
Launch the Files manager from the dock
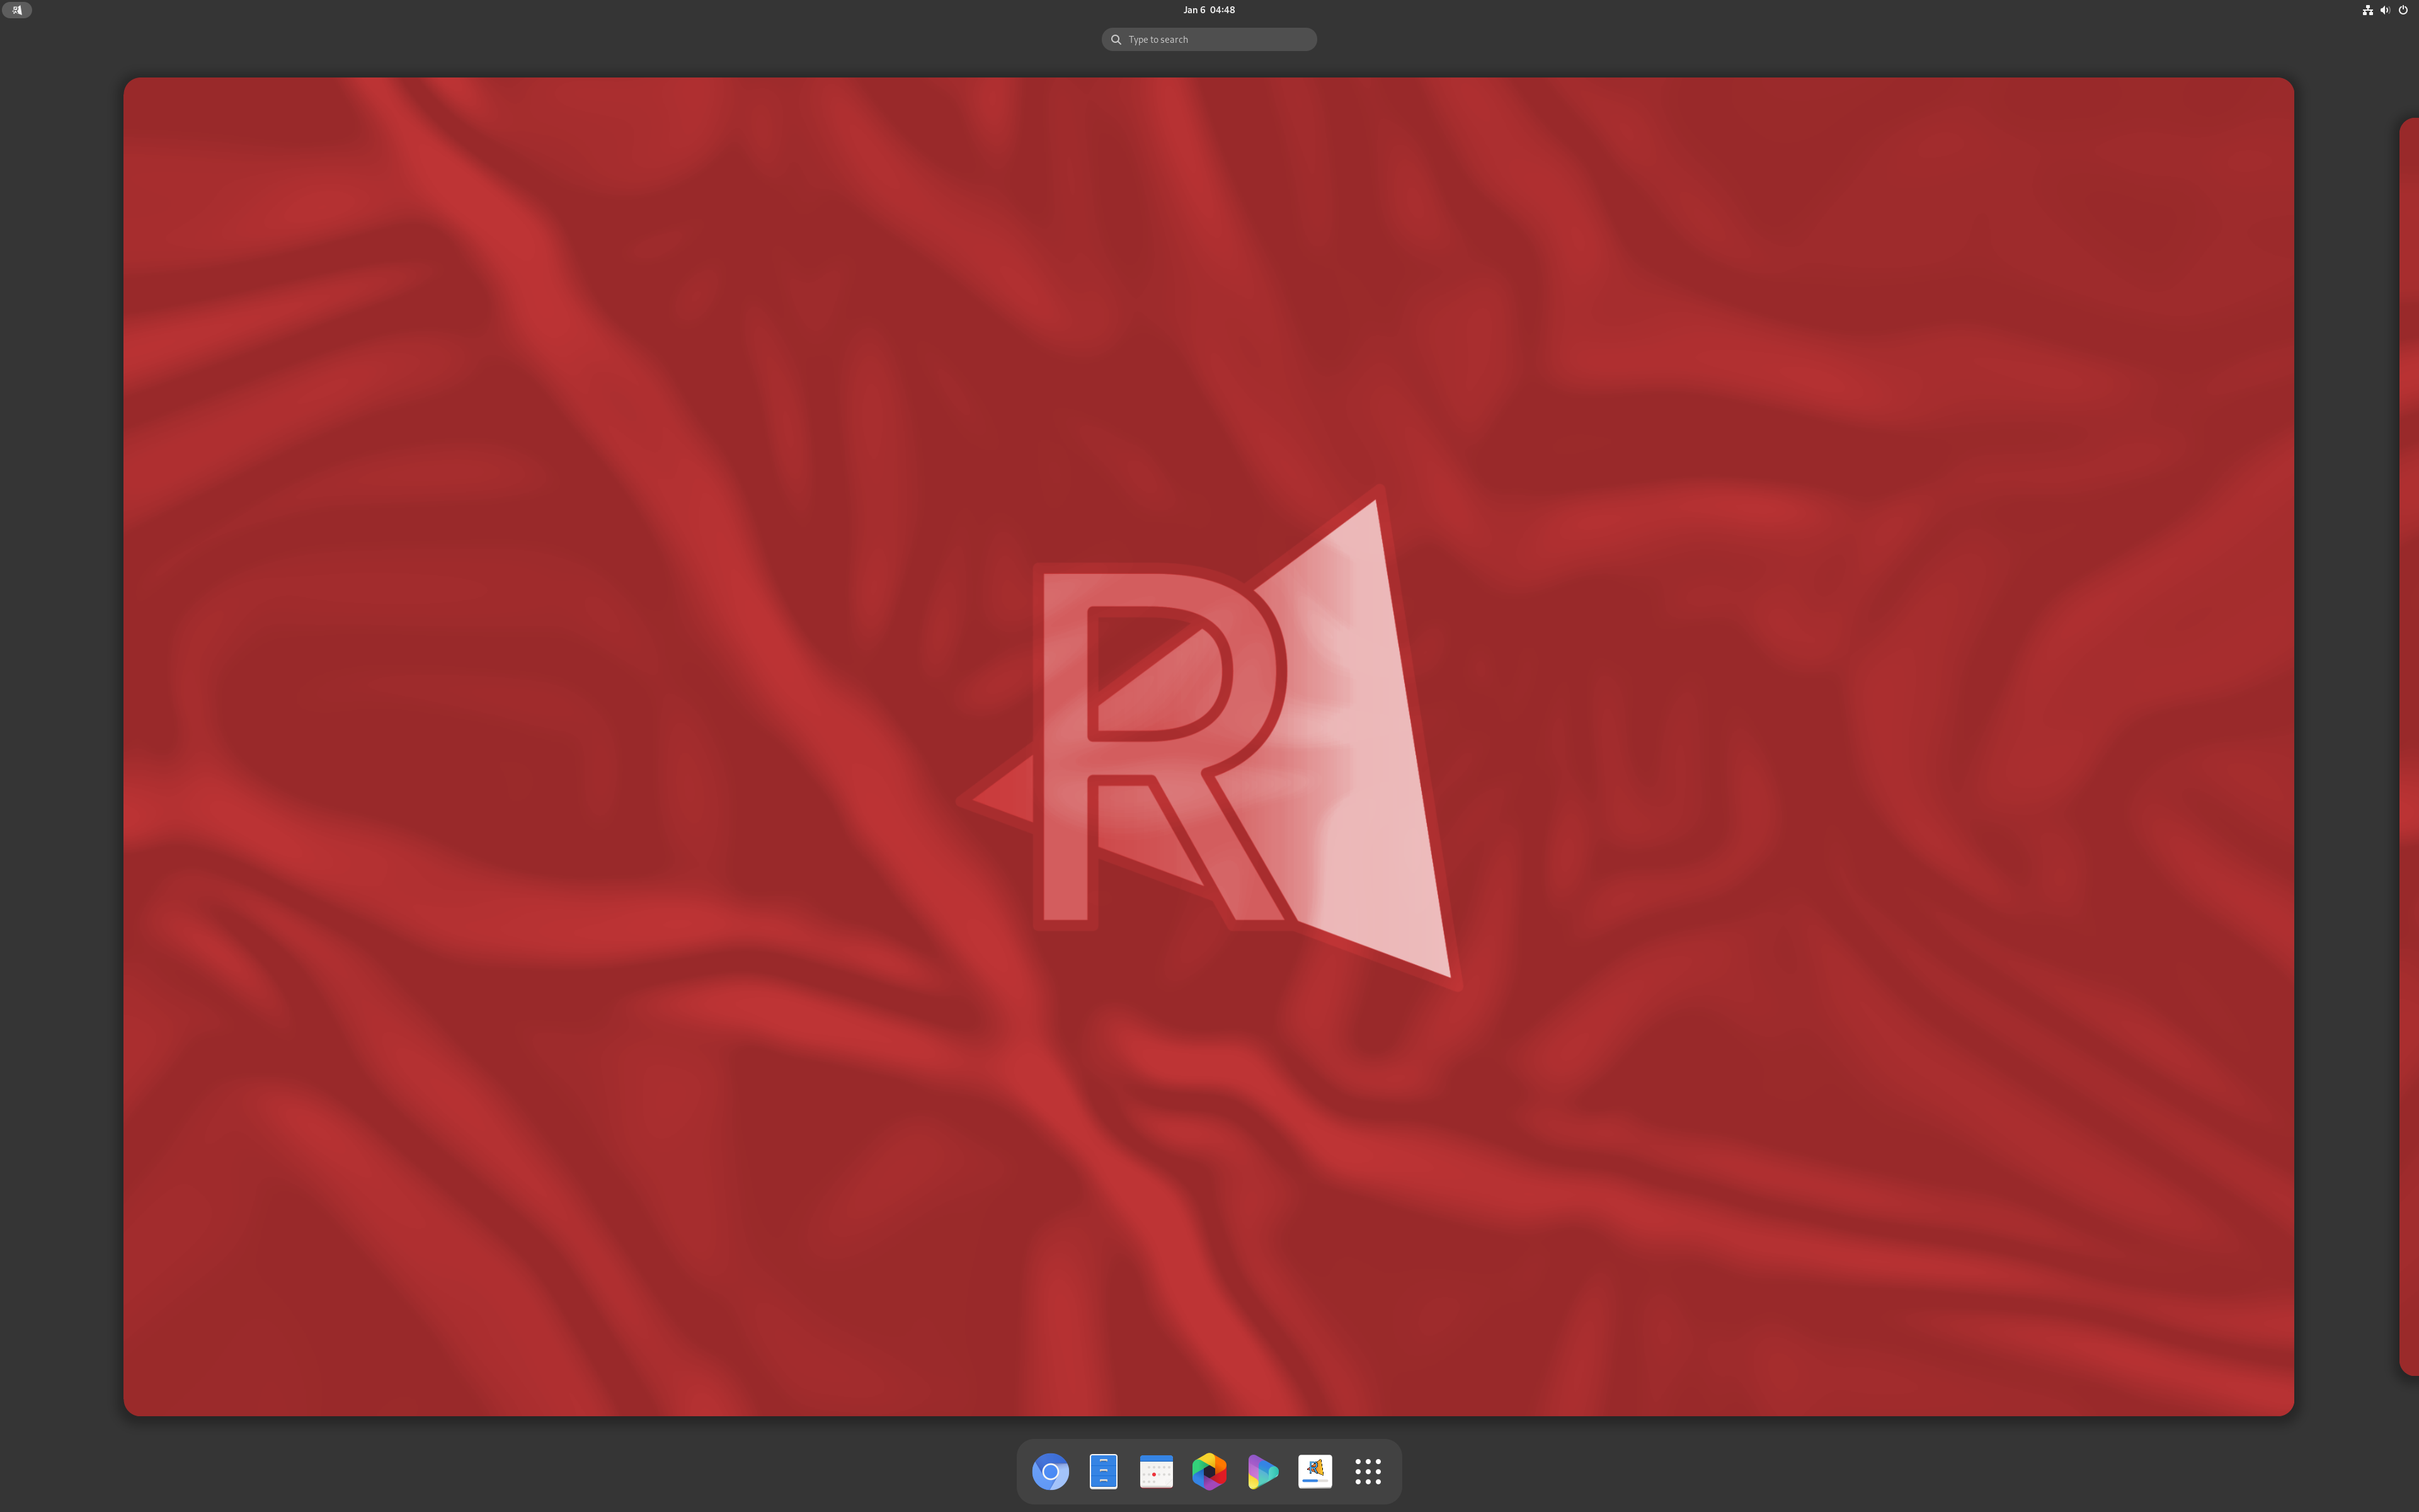[x=1102, y=1471]
